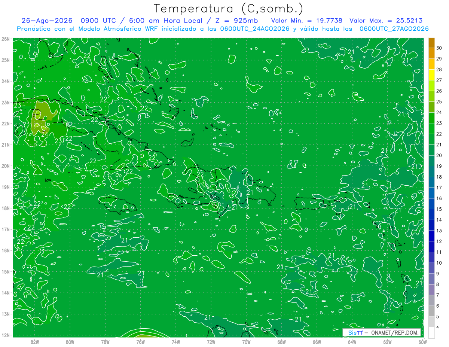Image resolution: width=449 pixels, height=347 pixels.
Task: Click the color scale label '4'
Action: pyautogui.click(x=438, y=327)
